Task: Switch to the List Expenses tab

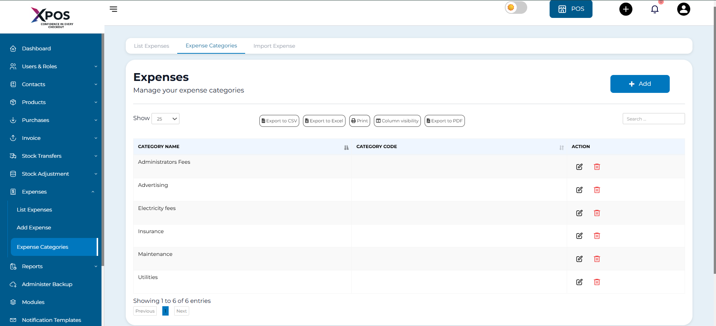Action: 151,46
